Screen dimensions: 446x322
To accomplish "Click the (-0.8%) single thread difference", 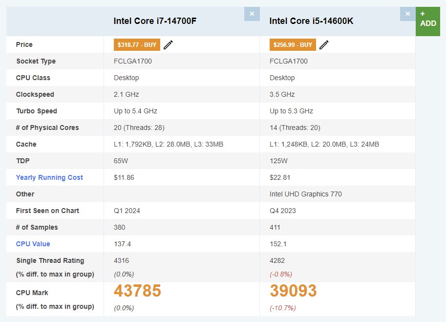I will [x=281, y=274].
